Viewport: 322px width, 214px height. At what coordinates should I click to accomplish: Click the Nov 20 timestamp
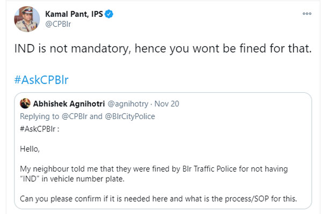click(x=167, y=104)
